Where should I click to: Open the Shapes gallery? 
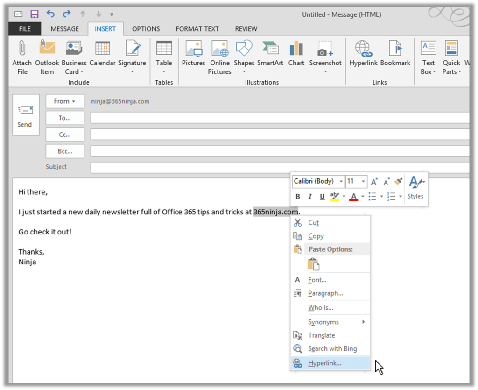pyautogui.click(x=244, y=57)
